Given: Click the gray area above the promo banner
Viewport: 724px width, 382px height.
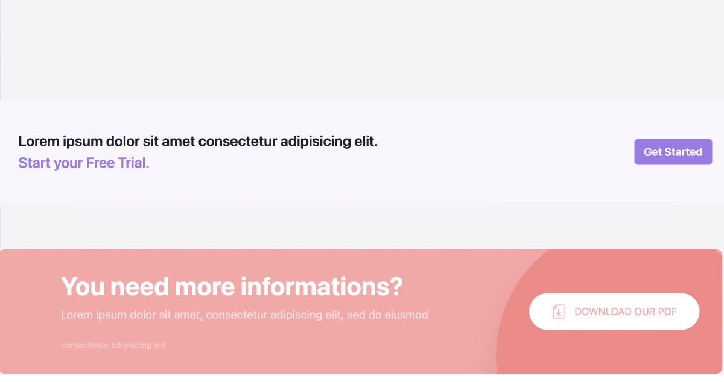Looking at the screenshot, I should [x=362, y=48].
